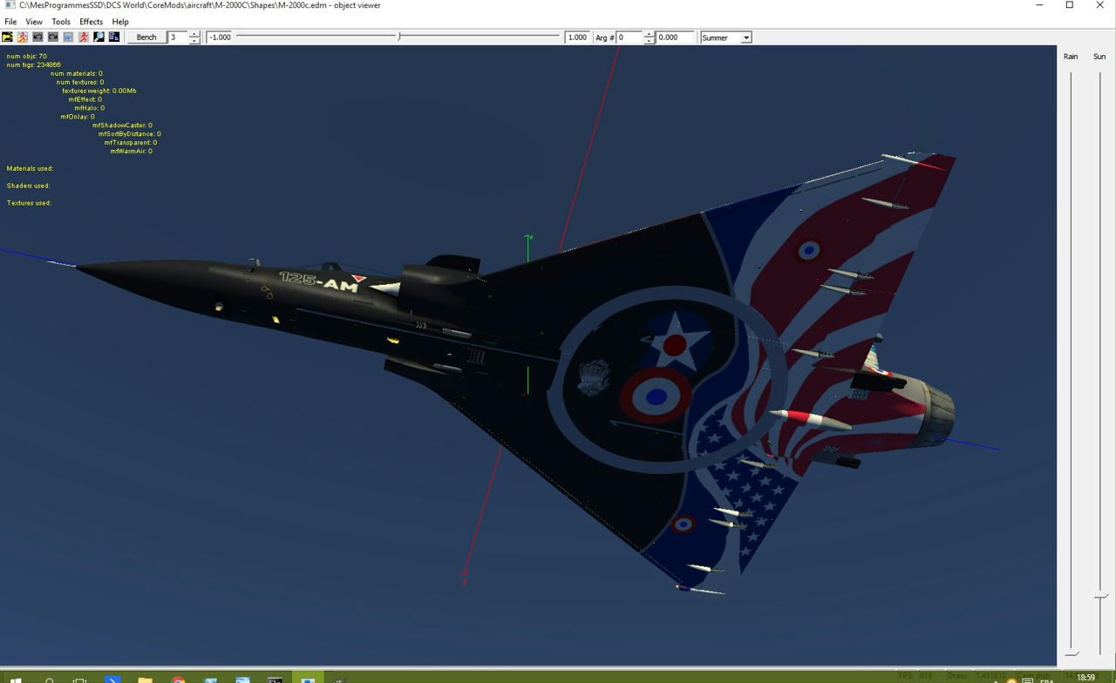
Task: Click the Sun vertical slider handle
Action: click(x=1100, y=597)
